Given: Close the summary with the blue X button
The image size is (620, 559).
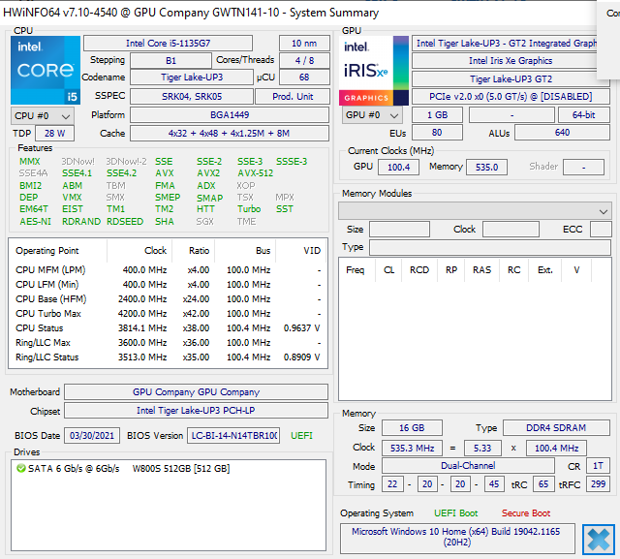Looking at the screenshot, I should coord(599,540).
